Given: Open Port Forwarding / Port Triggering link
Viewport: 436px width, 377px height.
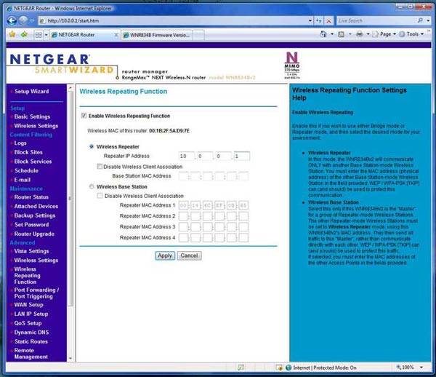Looking at the screenshot, I should (x=36, y=293).
